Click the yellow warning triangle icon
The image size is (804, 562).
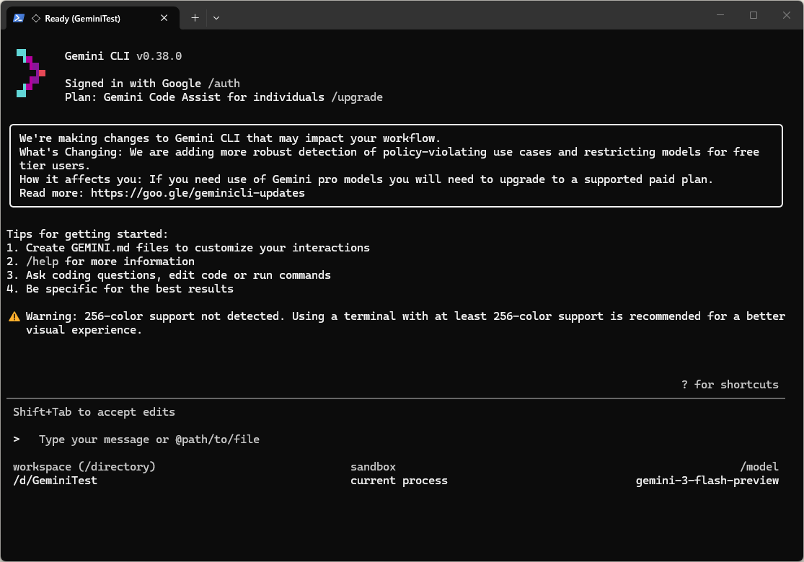point(14,316)
